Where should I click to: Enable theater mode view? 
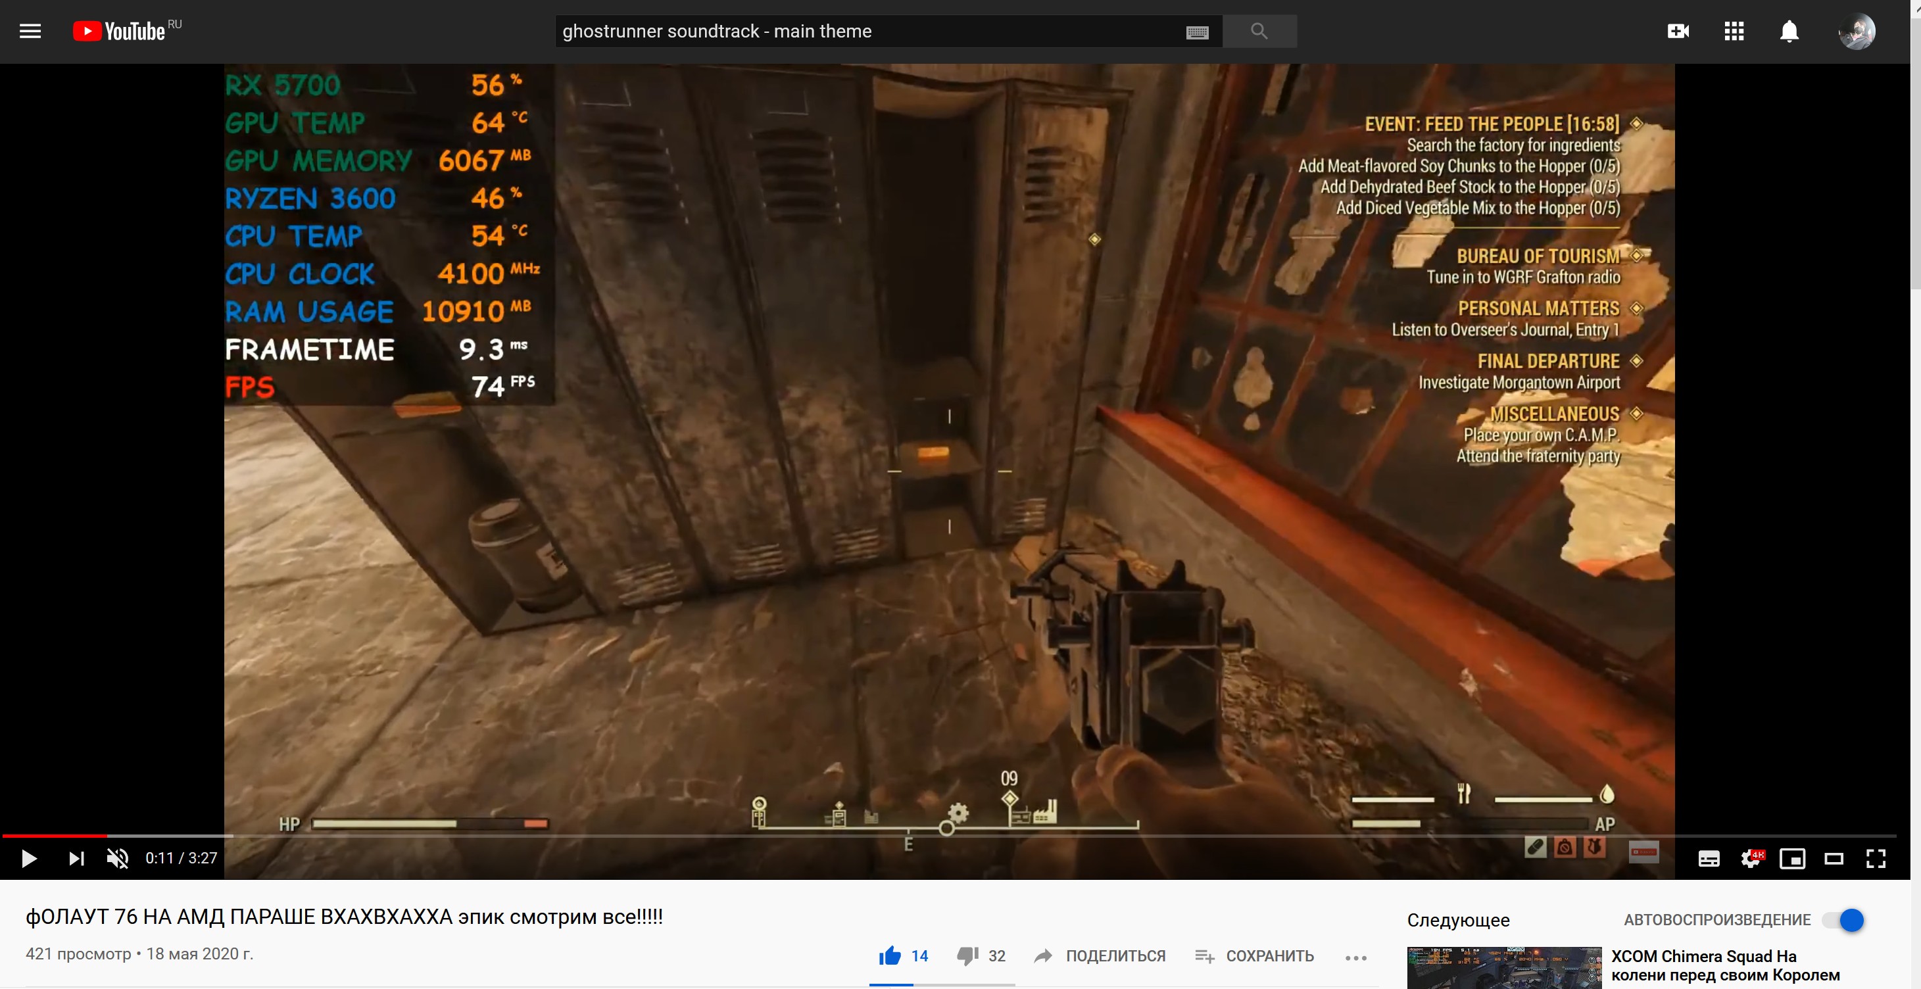(x=1834, y=859)
